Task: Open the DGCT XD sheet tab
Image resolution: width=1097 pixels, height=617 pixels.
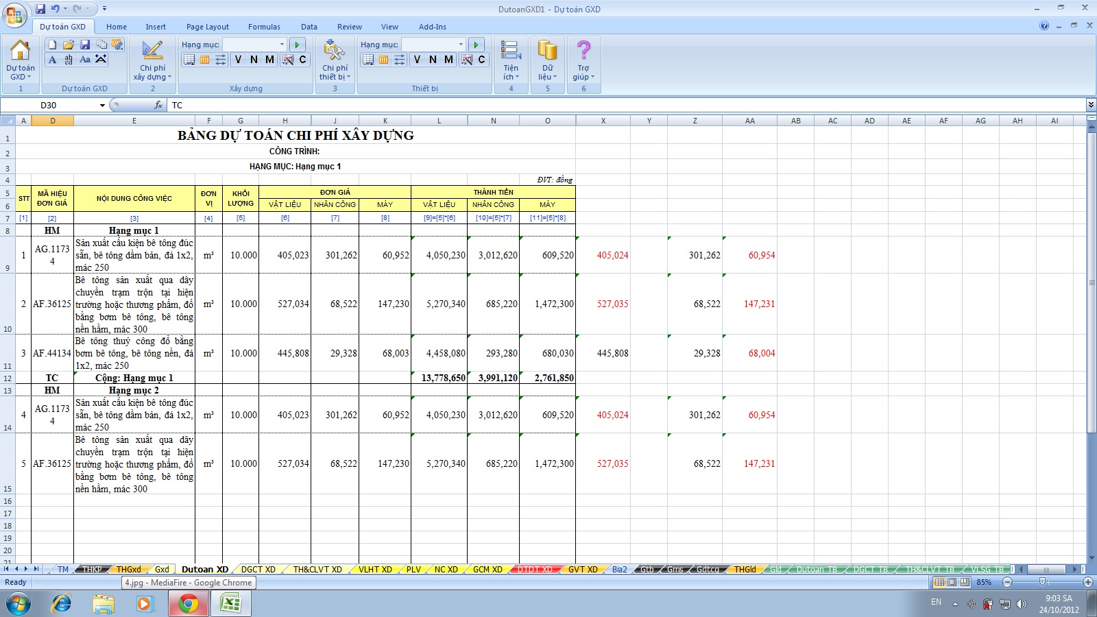Action: tap(258, 570)
